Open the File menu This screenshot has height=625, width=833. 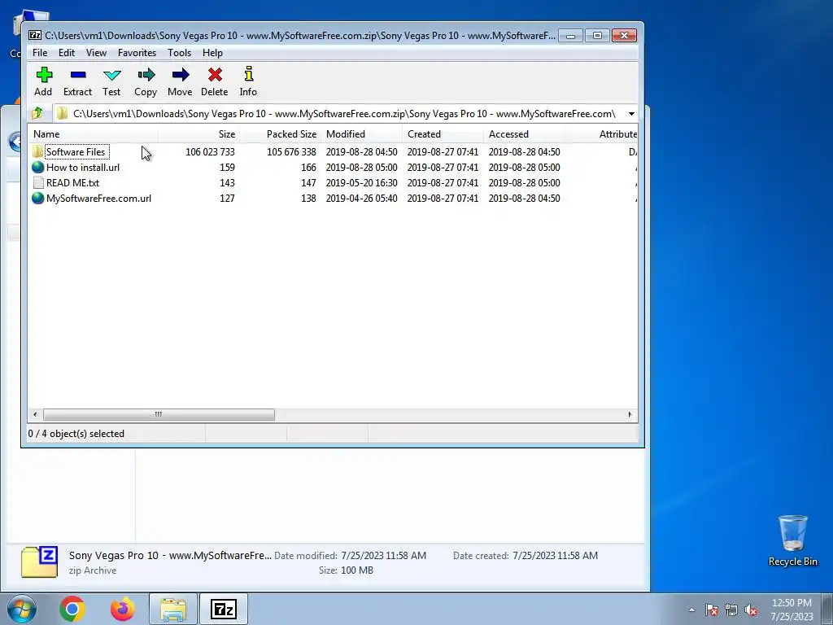click(40, 53)
